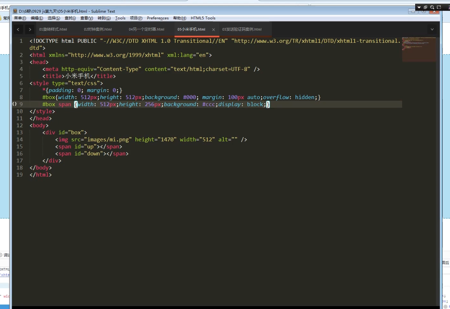Open the 编辑(E) menu
This screenshot has height=309, width=450.
[37, 18]
